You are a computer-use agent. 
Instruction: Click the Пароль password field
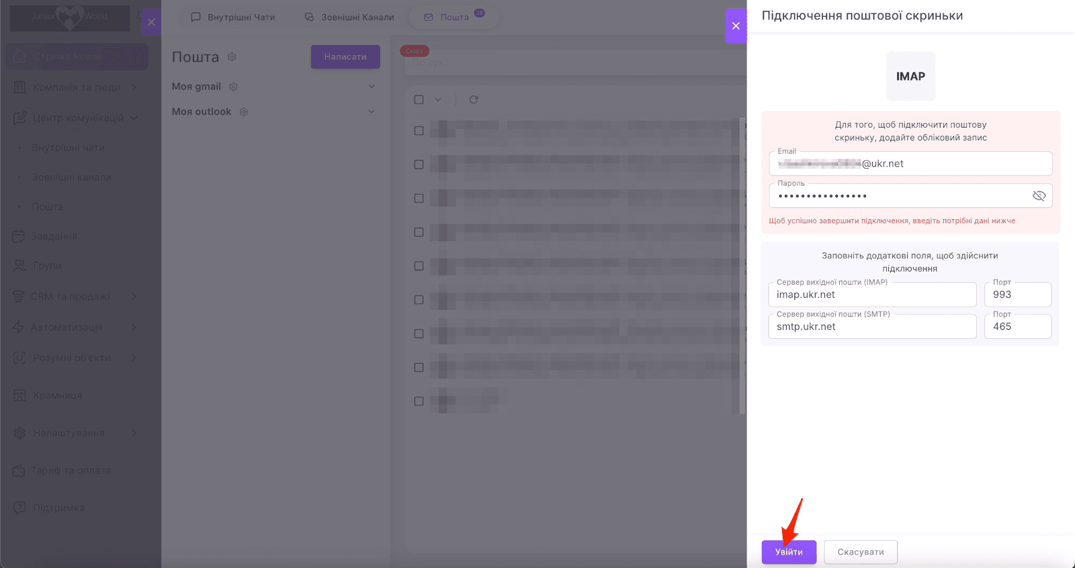pos(910,196)
